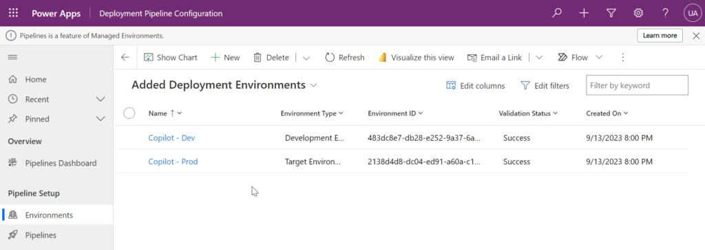Click the Power Apps title
Image resolution: width=705 pixels, height=250 pixels.
click(56, 14)
